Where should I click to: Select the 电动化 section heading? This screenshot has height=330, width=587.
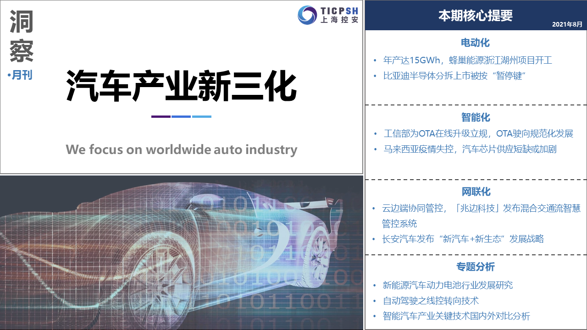(476, 43)
